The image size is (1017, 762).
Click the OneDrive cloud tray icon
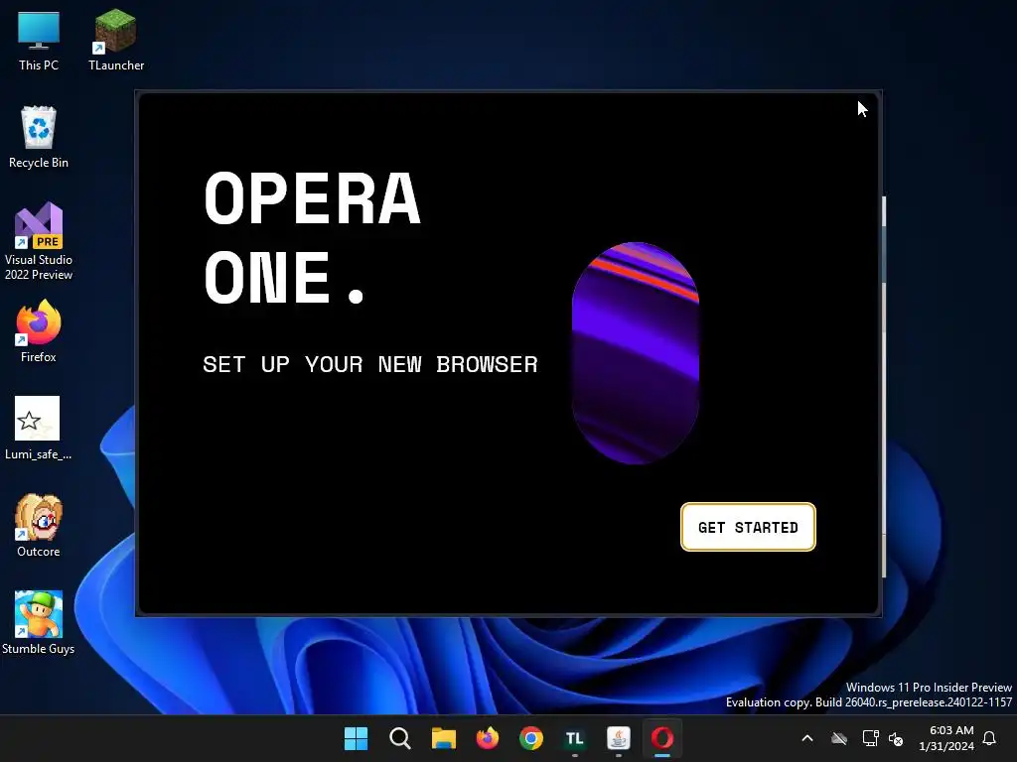point(839,738)
